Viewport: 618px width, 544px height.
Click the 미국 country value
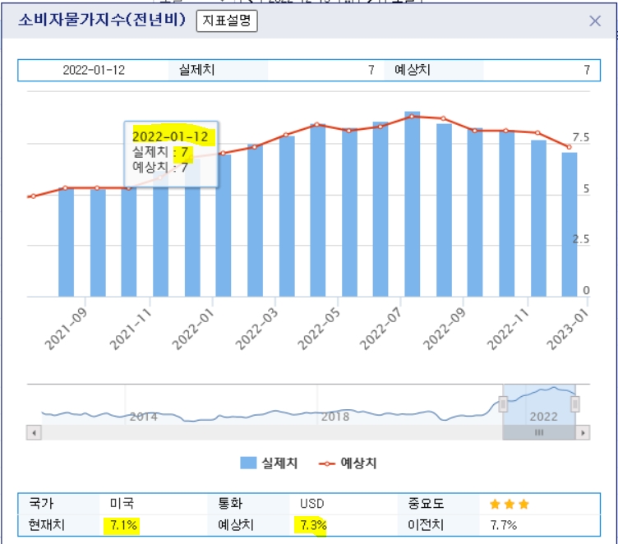pyautogui.click(x=122, y=504)
